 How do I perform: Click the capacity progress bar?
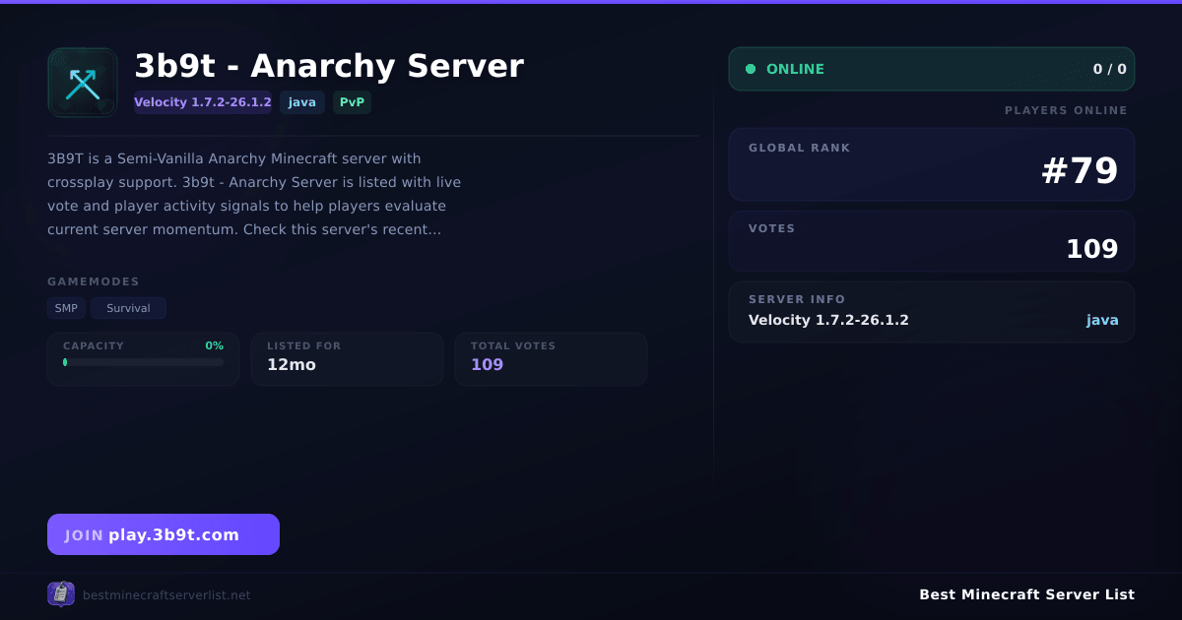pyautogui.click(x=143, y=362)
